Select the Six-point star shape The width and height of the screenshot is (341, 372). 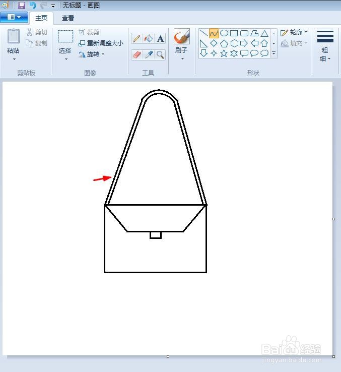[x=234, y=53]
